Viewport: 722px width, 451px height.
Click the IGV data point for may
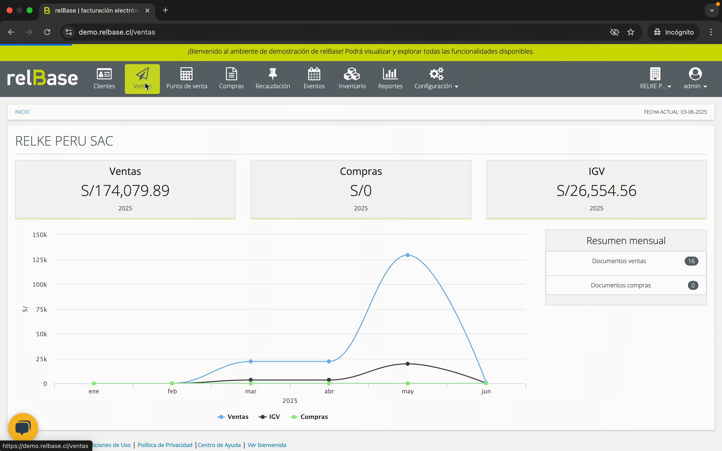pyautogui.click(x=408, y=364)
